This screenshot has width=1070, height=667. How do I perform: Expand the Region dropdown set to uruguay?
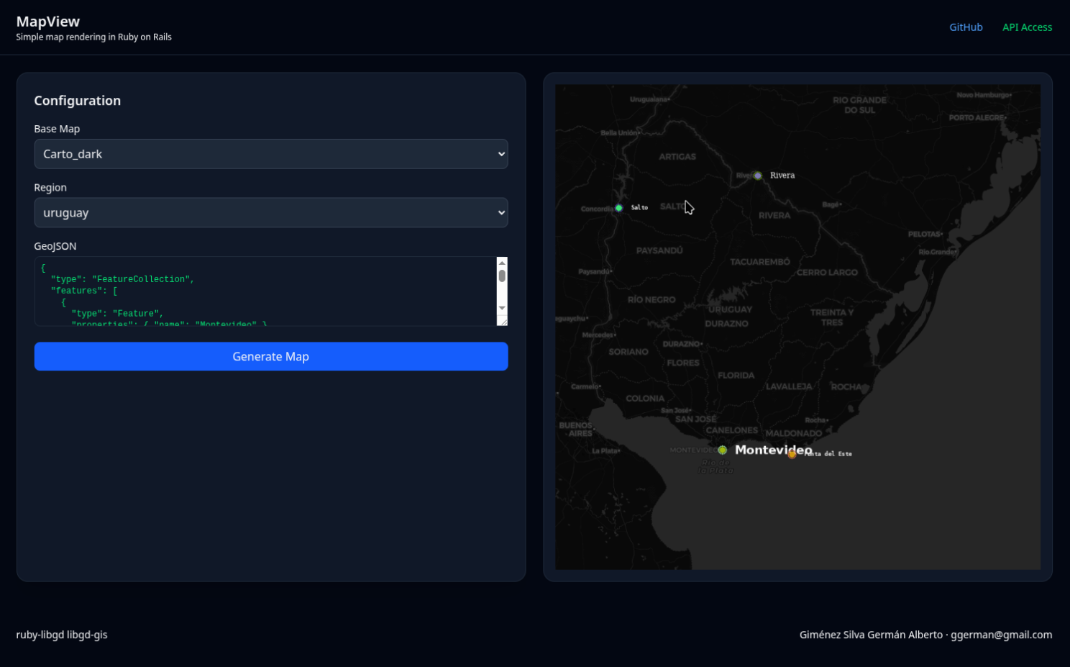click(271, 213)
